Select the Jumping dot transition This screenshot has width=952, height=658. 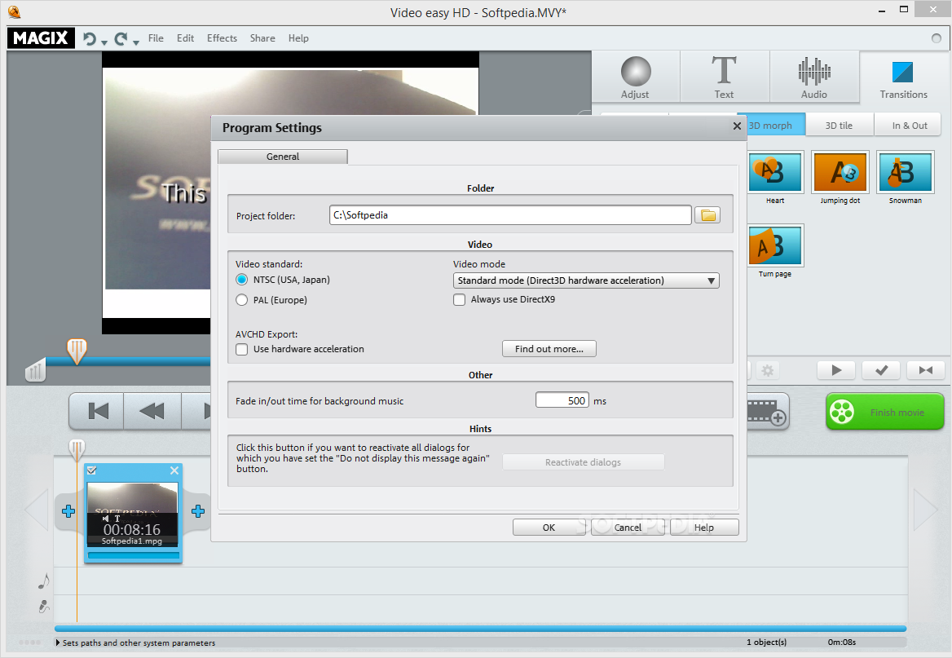coord(840,172)
